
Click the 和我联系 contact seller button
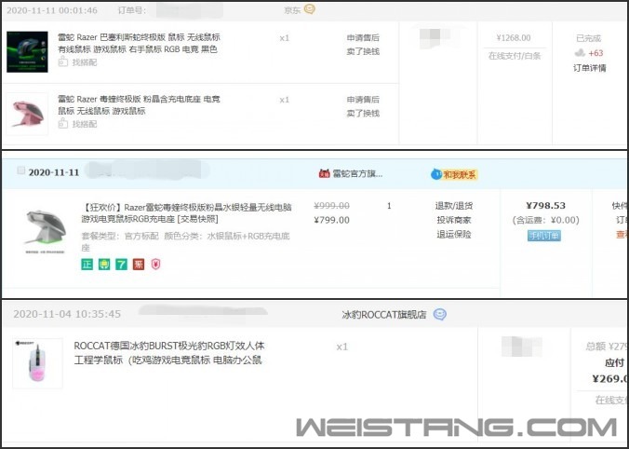[x=460, y=175]
